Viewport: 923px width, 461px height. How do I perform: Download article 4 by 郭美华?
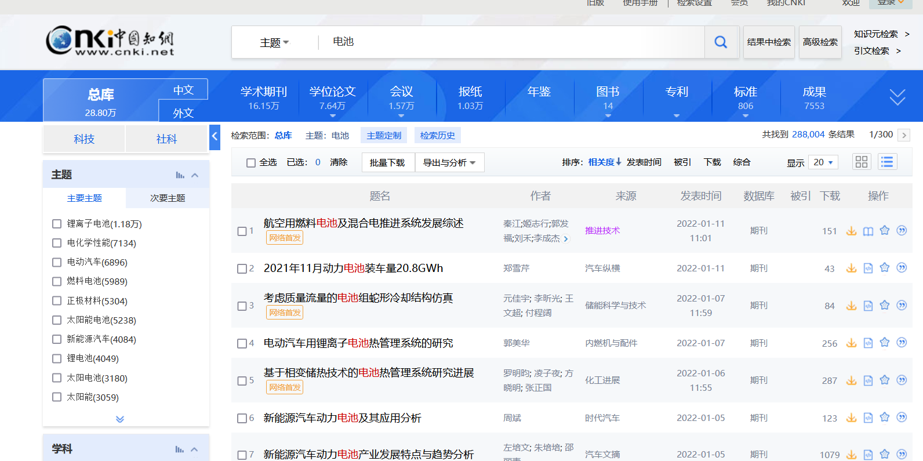point(851,343)
